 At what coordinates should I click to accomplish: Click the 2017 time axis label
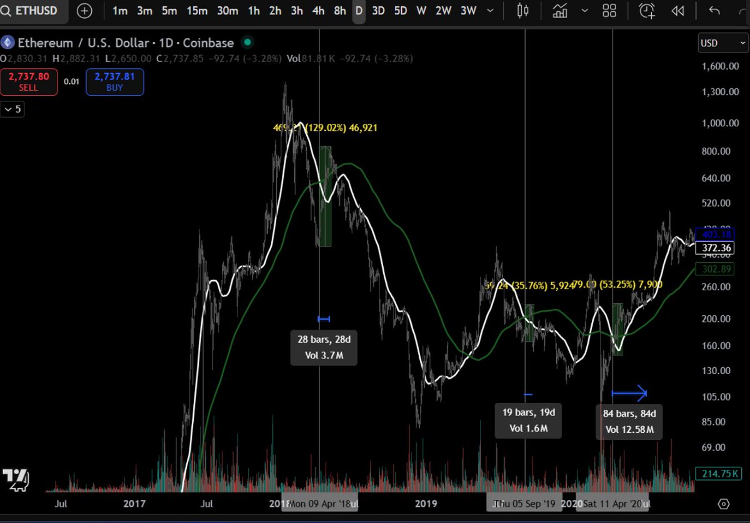134,504
